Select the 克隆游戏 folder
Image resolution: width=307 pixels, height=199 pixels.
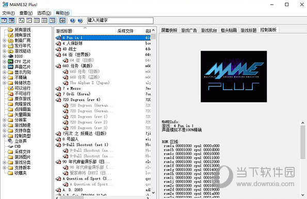click(x=23, y=104)
